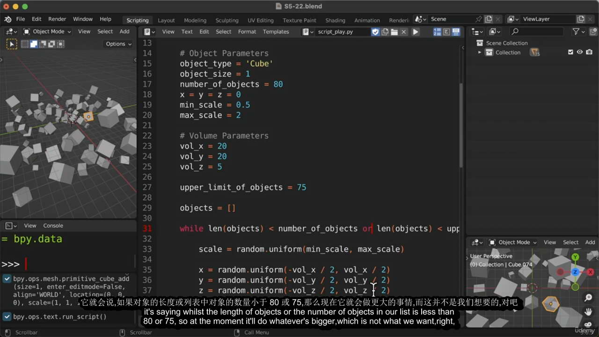Viewport: 599px width, 337px height.
Task: Expand the Collection tree item
Action: coord(480,52)
